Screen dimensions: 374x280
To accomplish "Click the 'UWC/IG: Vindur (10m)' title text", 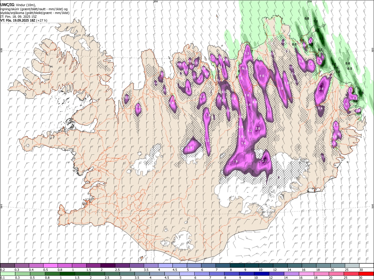I will (x=18, y=5).
